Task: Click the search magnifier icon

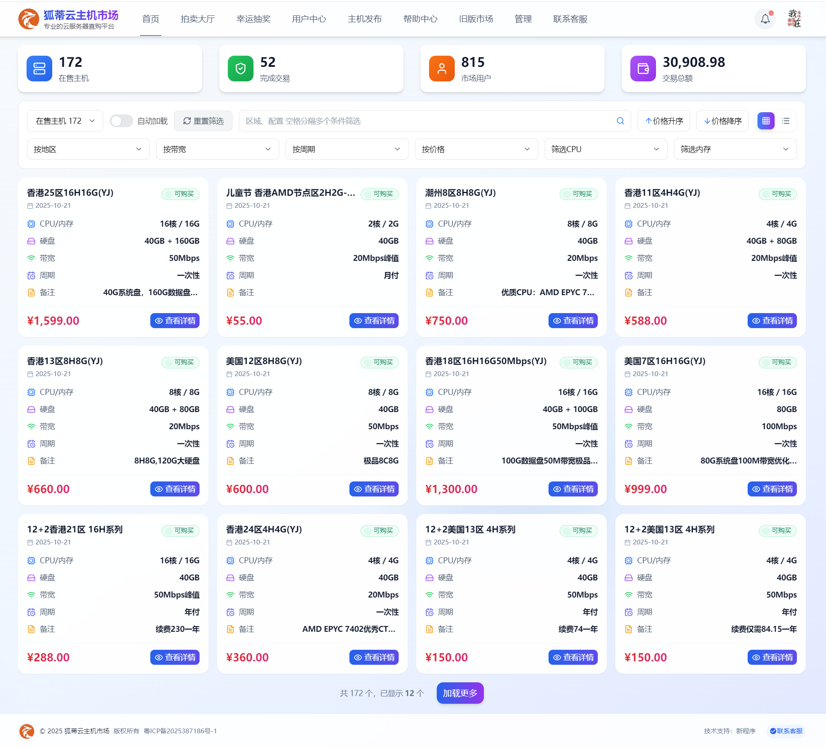Action: coord(620,121)
